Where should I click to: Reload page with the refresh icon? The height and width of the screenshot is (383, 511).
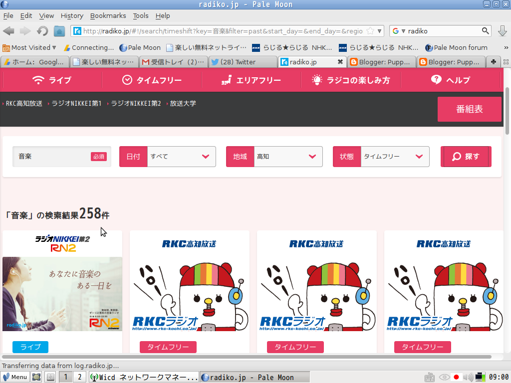coord(42,31)
